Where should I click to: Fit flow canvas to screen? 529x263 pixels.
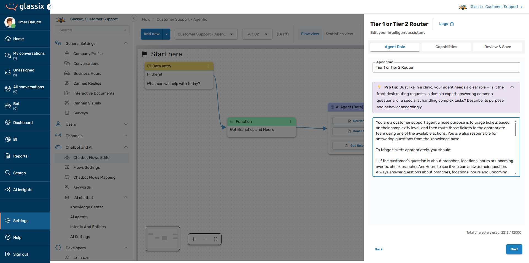pos(216,239)
